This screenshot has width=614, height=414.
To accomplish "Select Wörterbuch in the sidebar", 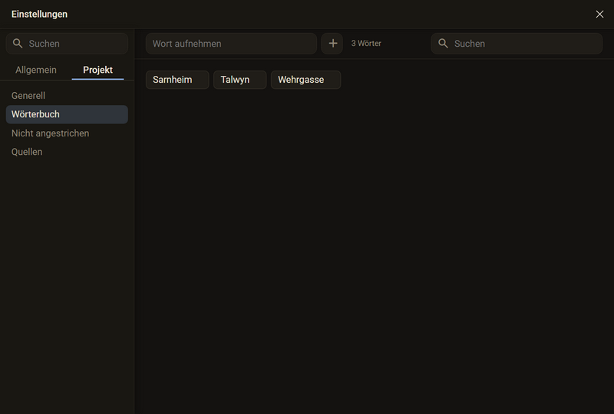I will 67,114.
